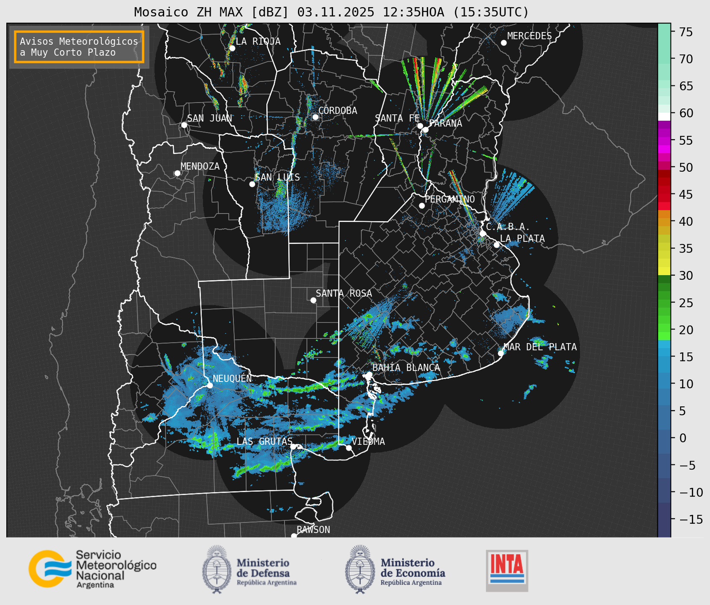Screen dimensions: 710x605
Task: Click the MAR DEL PLATA label text
Action: [x=540, y=347]
